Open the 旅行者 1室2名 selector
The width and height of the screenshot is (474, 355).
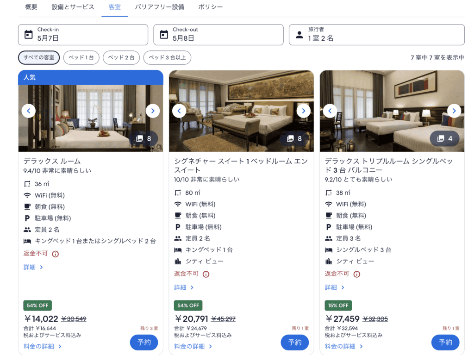376,35
